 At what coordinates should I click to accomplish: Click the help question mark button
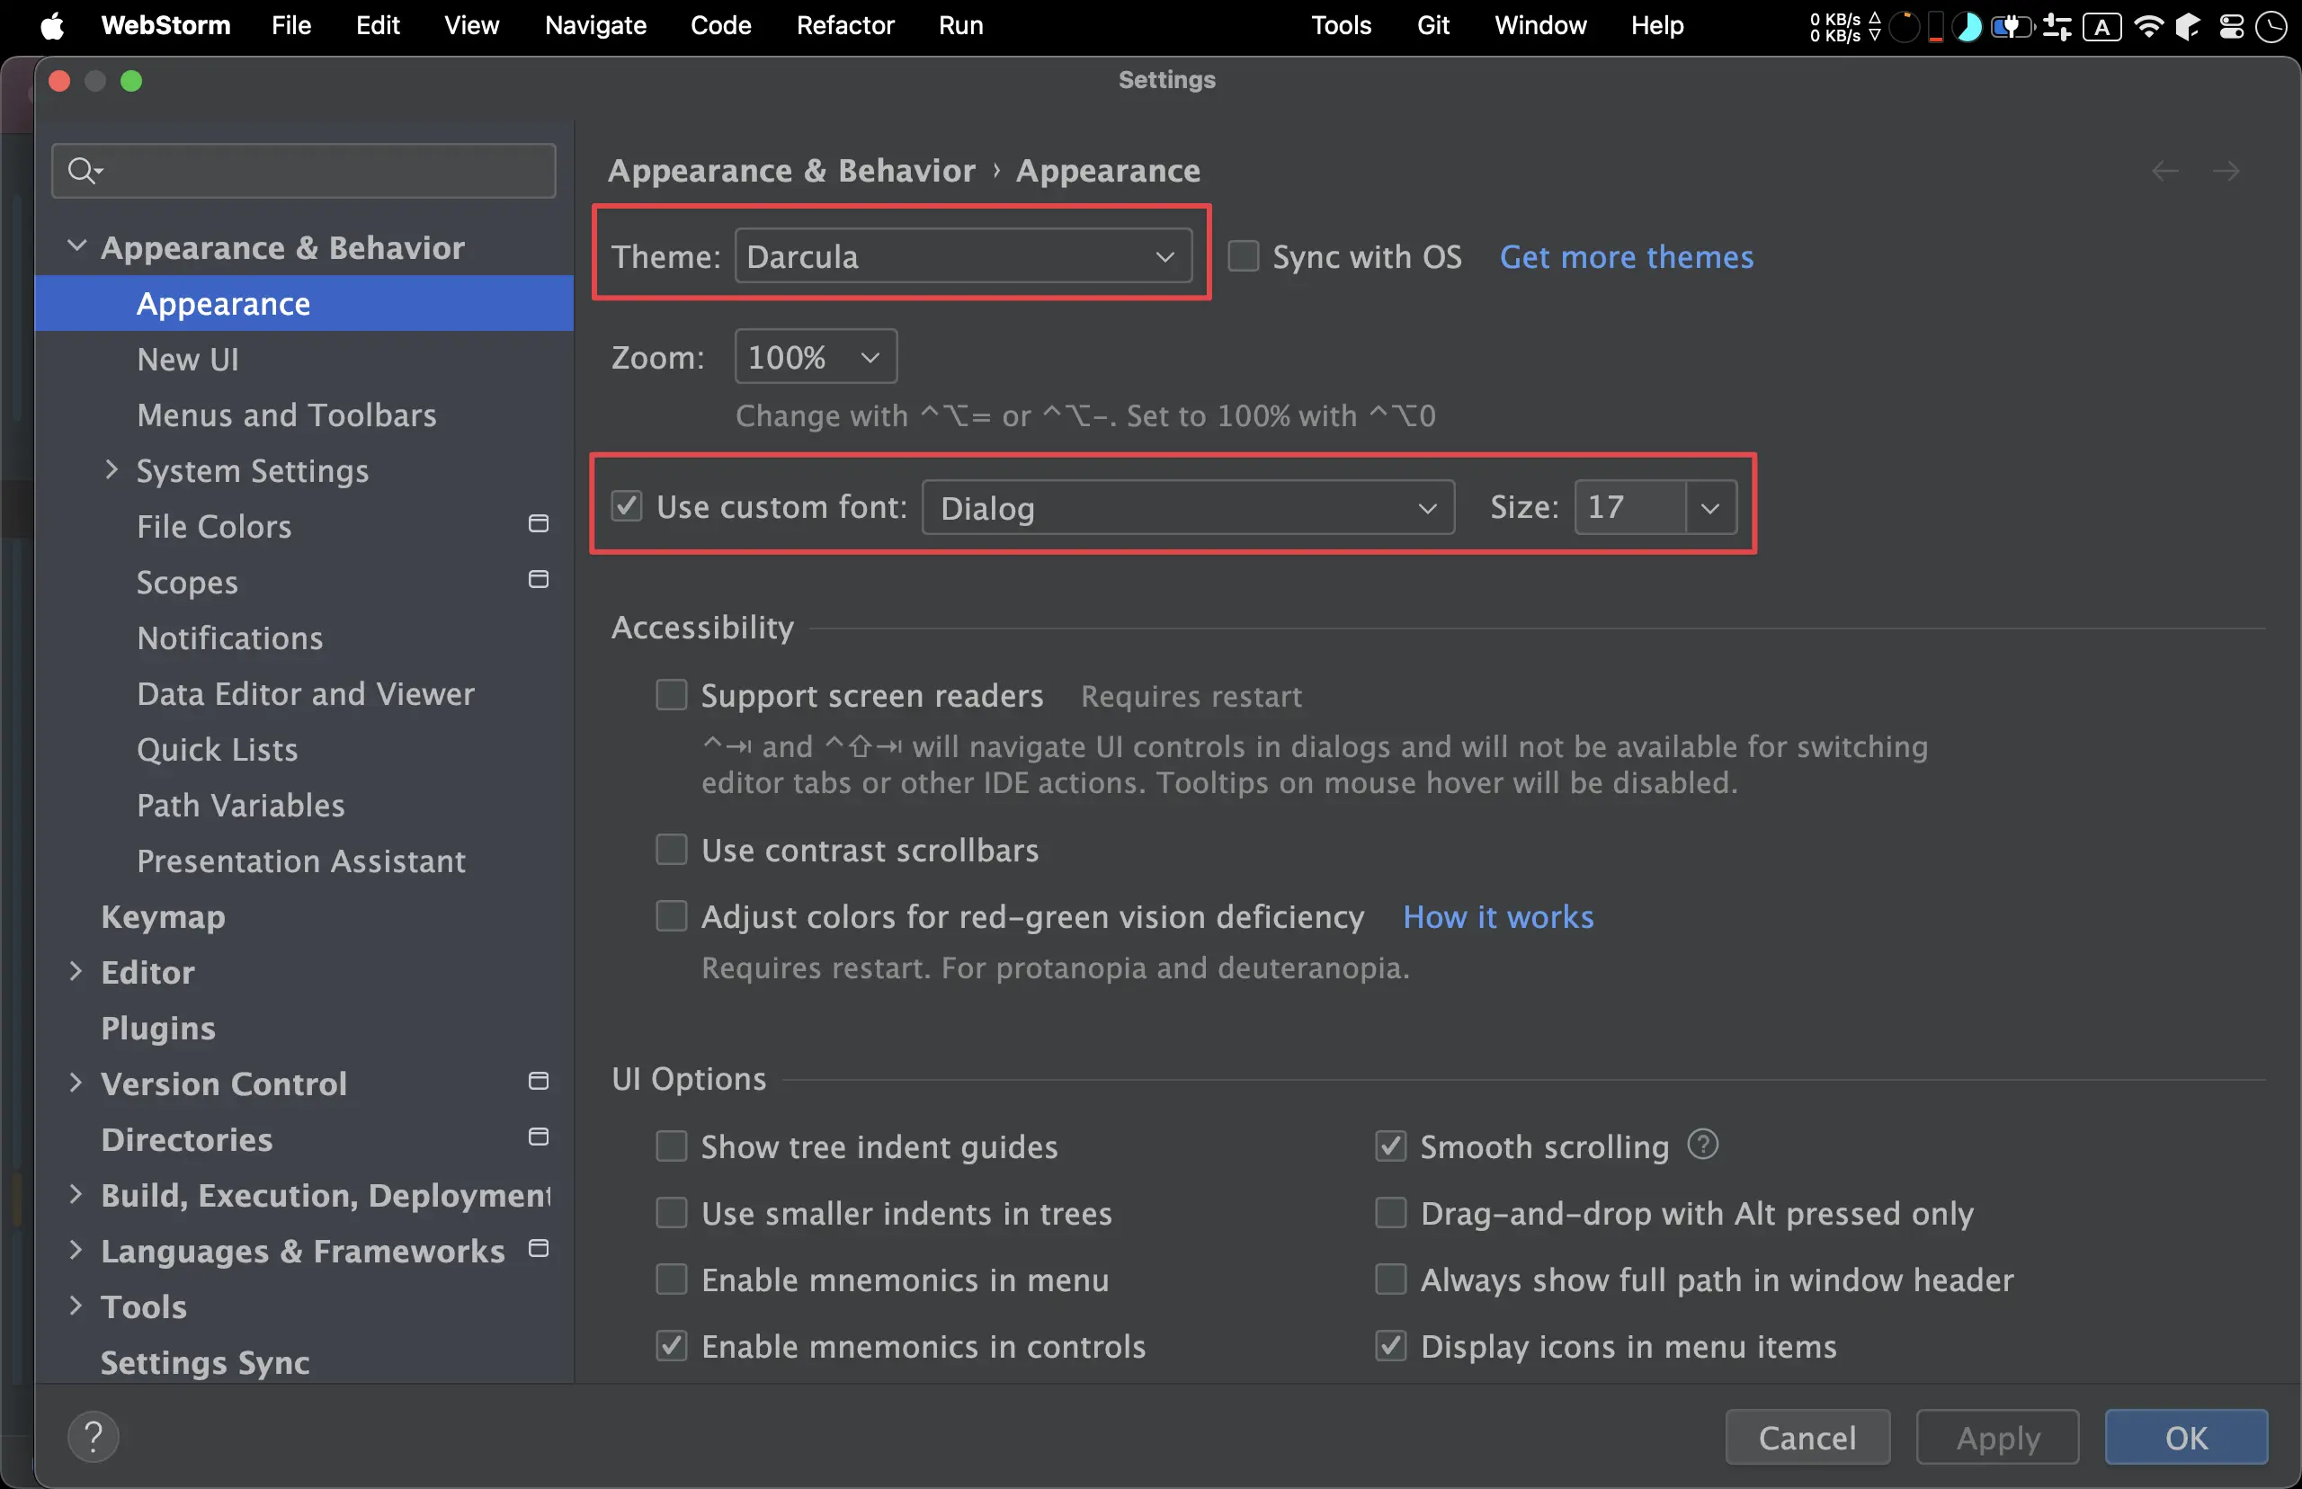(94, 1437)
